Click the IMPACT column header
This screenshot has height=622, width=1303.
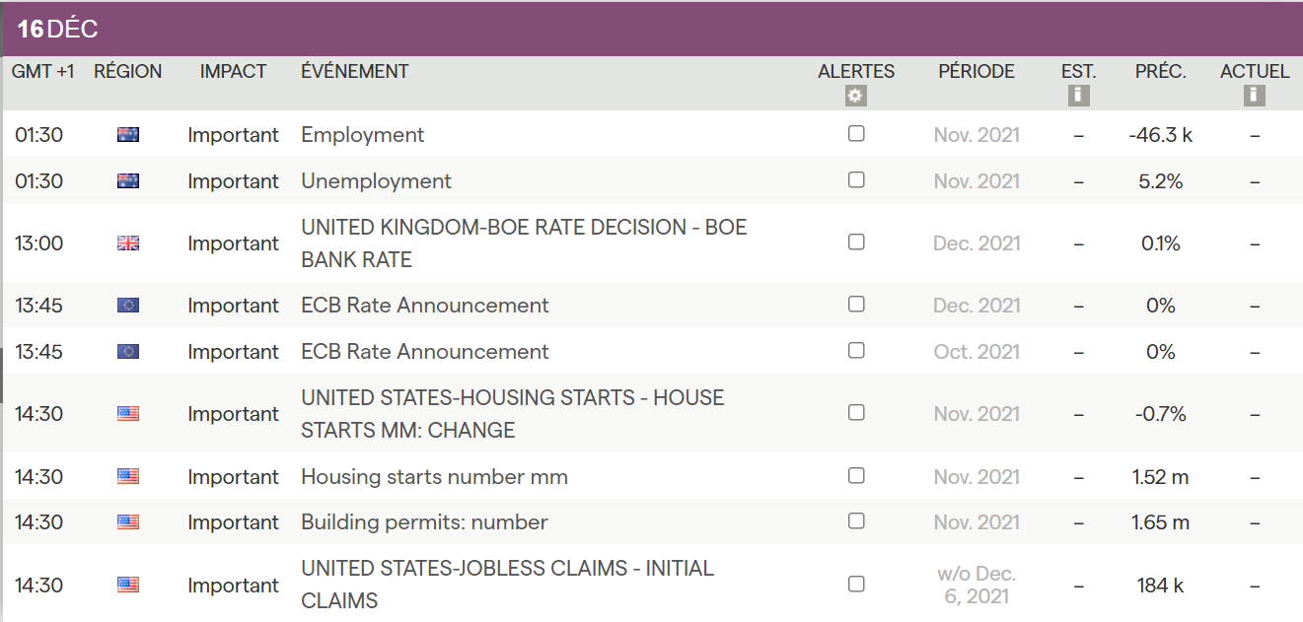(233, 72)
